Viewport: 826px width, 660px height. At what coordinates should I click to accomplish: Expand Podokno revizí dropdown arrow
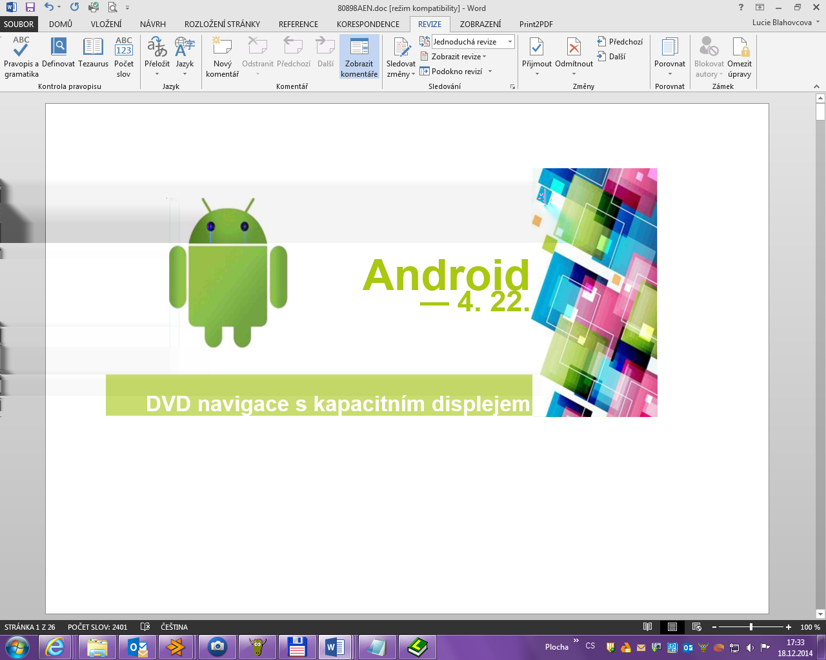click(x=490, y=72)
